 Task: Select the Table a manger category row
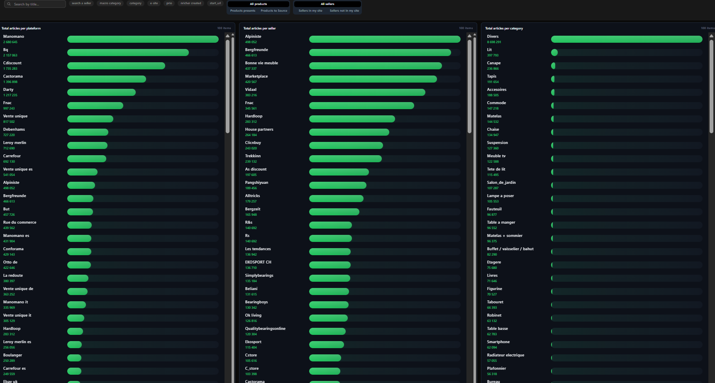[x=595, y=225]
